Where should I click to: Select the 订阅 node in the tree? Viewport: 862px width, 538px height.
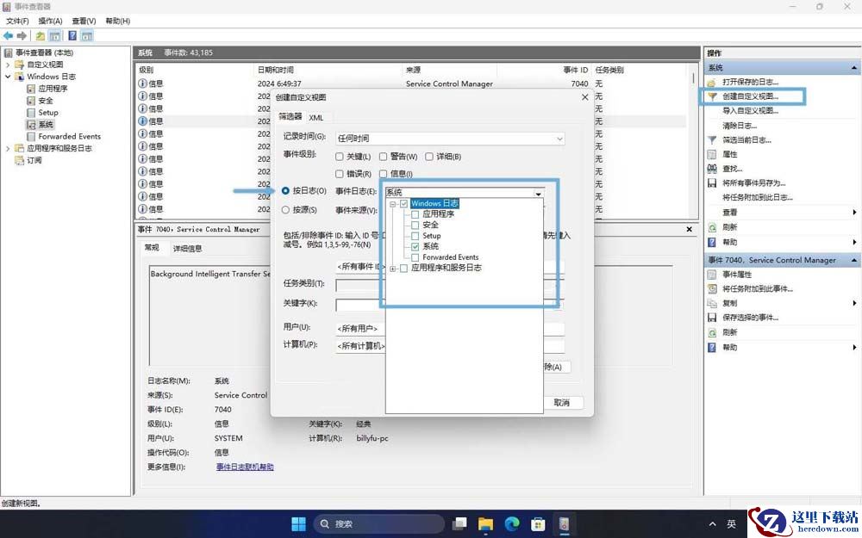(x=34, y=160)
